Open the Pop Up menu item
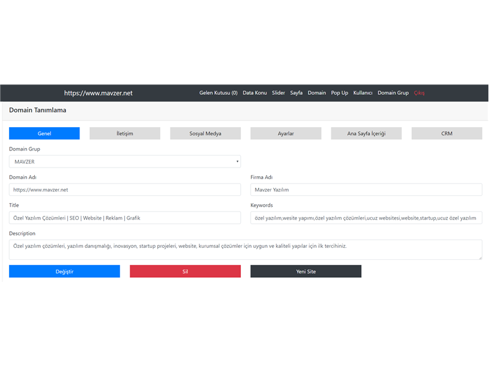Screen dimensions: 489x367 pos(339,93)
